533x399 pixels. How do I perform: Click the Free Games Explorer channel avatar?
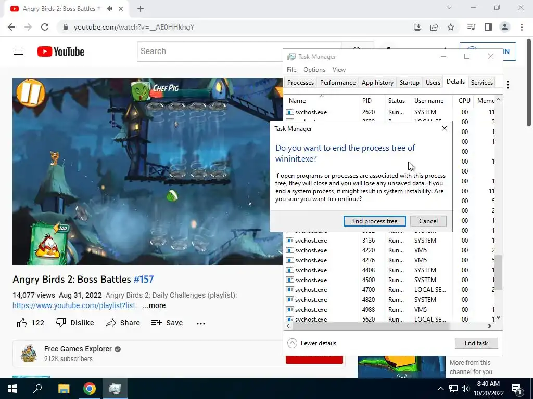[x=29, y=353]
